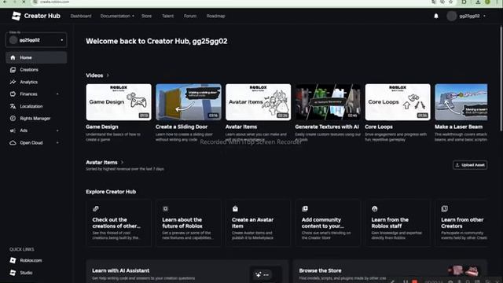
Task: Click the Finances sidebar icon
Action: [13, 94]
